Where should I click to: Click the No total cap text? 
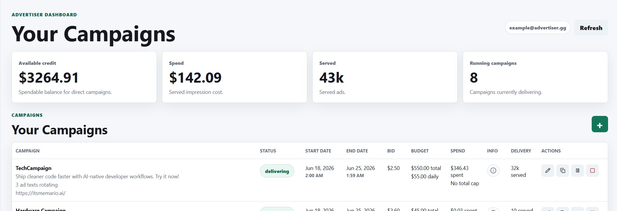coord(465,183)
